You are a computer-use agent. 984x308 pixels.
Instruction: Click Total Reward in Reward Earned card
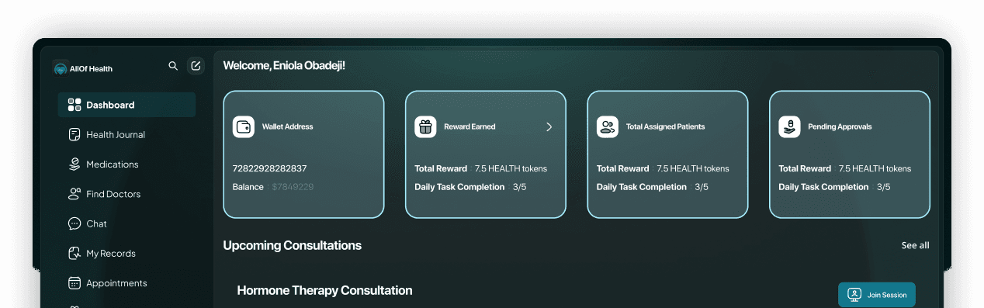[441, 168]
